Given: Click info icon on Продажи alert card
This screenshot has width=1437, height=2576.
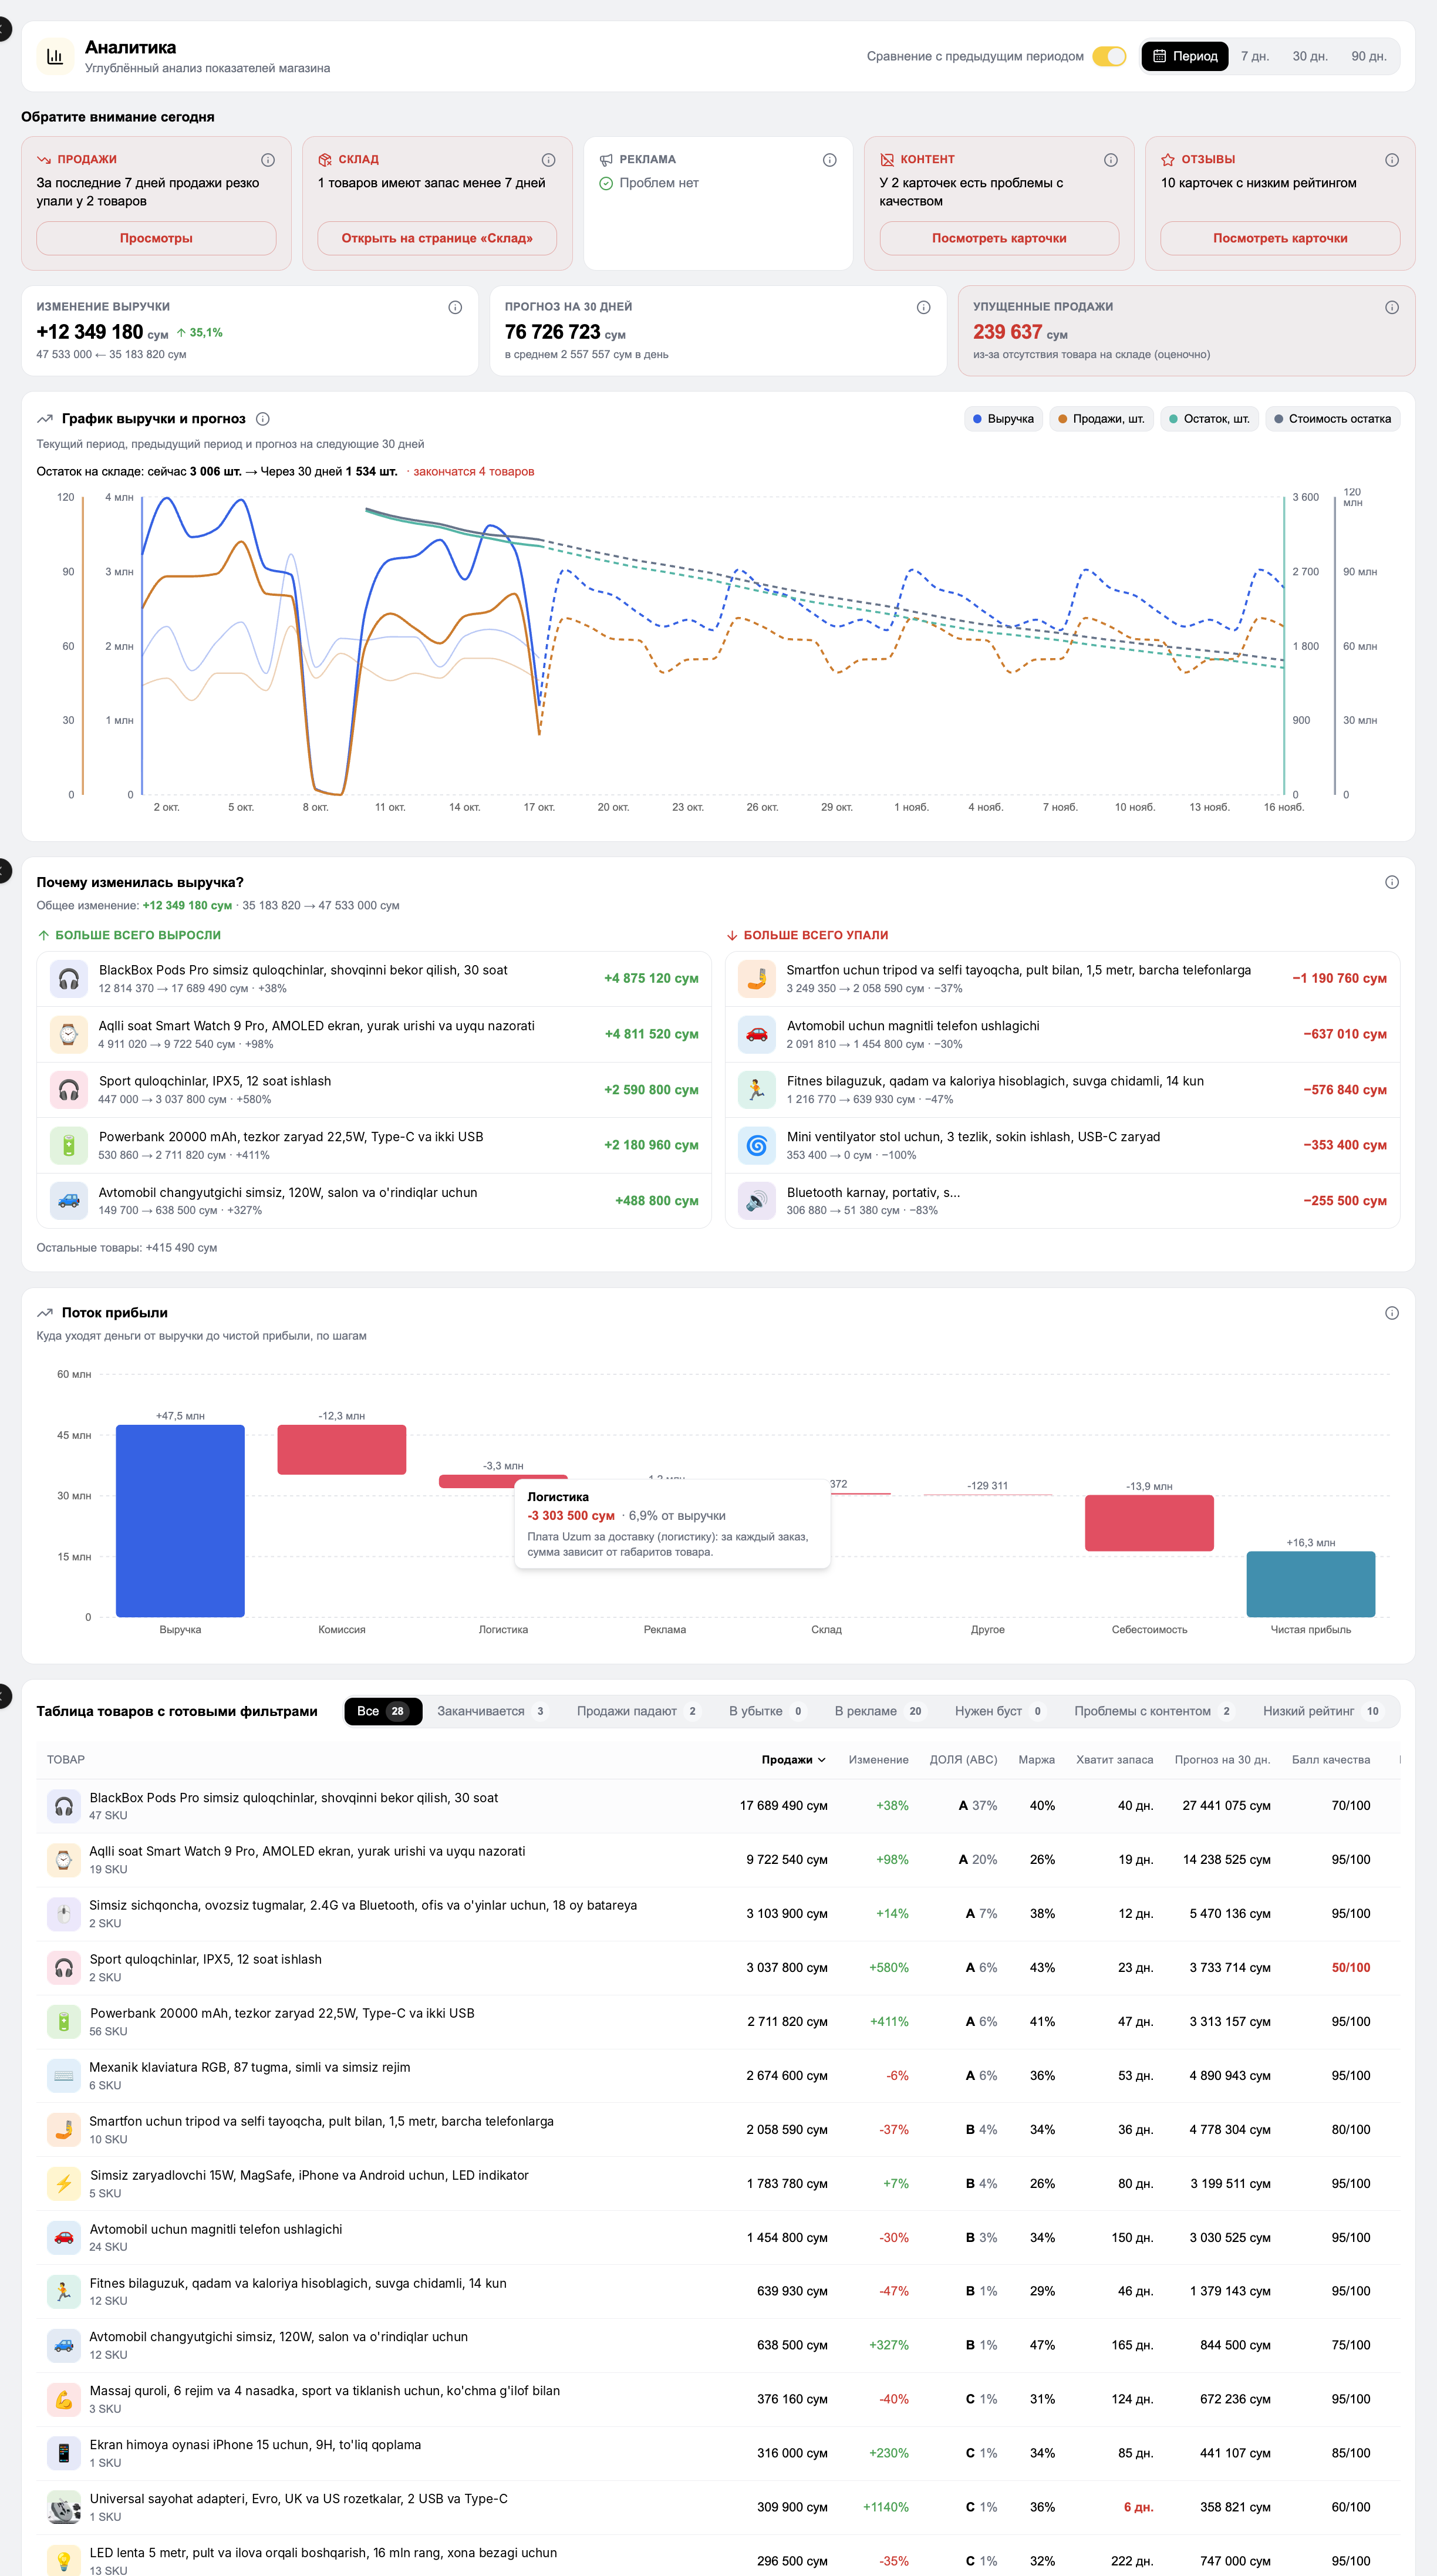Looking at the screenshot, I should point(268,160).
